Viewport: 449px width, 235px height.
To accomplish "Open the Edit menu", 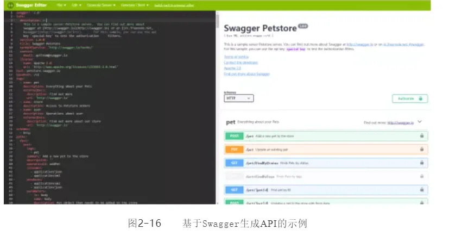I will (76, 5).
